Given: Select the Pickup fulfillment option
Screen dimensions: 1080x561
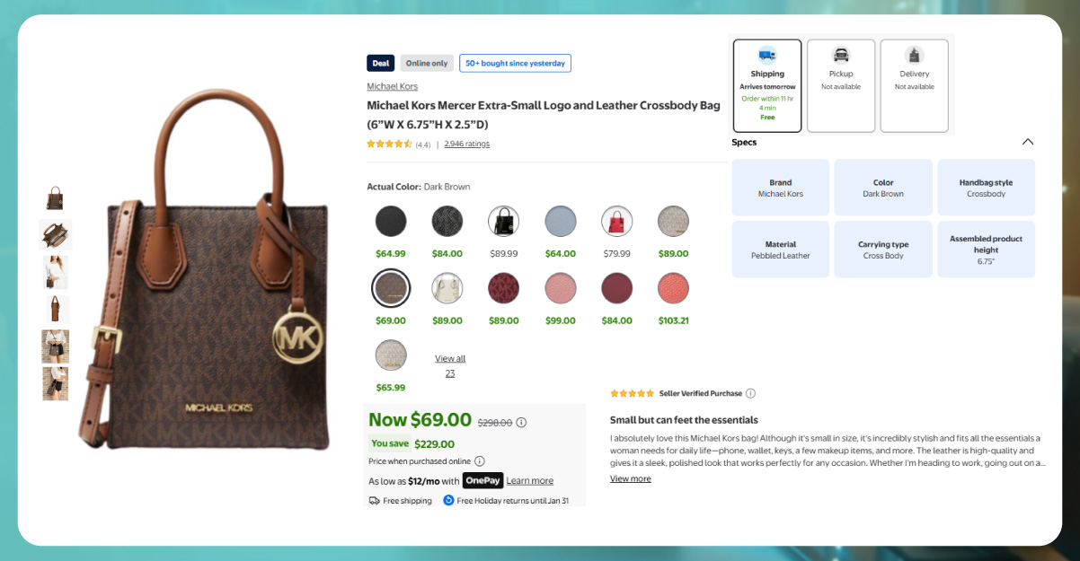Looking at the screenshot, I should point(841,85).
